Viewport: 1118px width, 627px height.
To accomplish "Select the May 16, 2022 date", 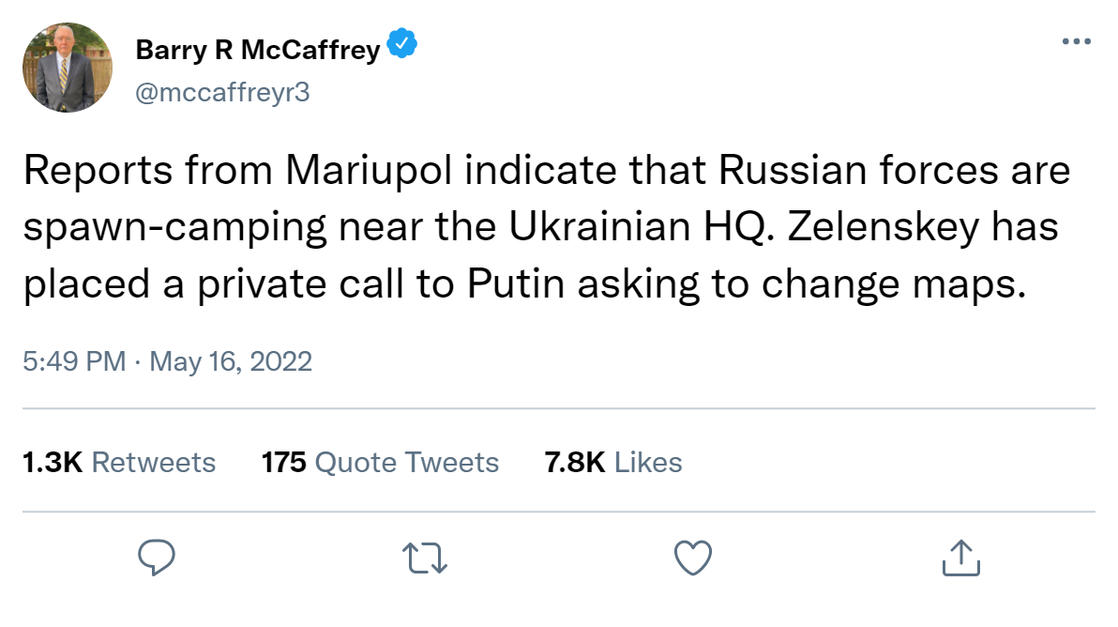I will (231, 361).
